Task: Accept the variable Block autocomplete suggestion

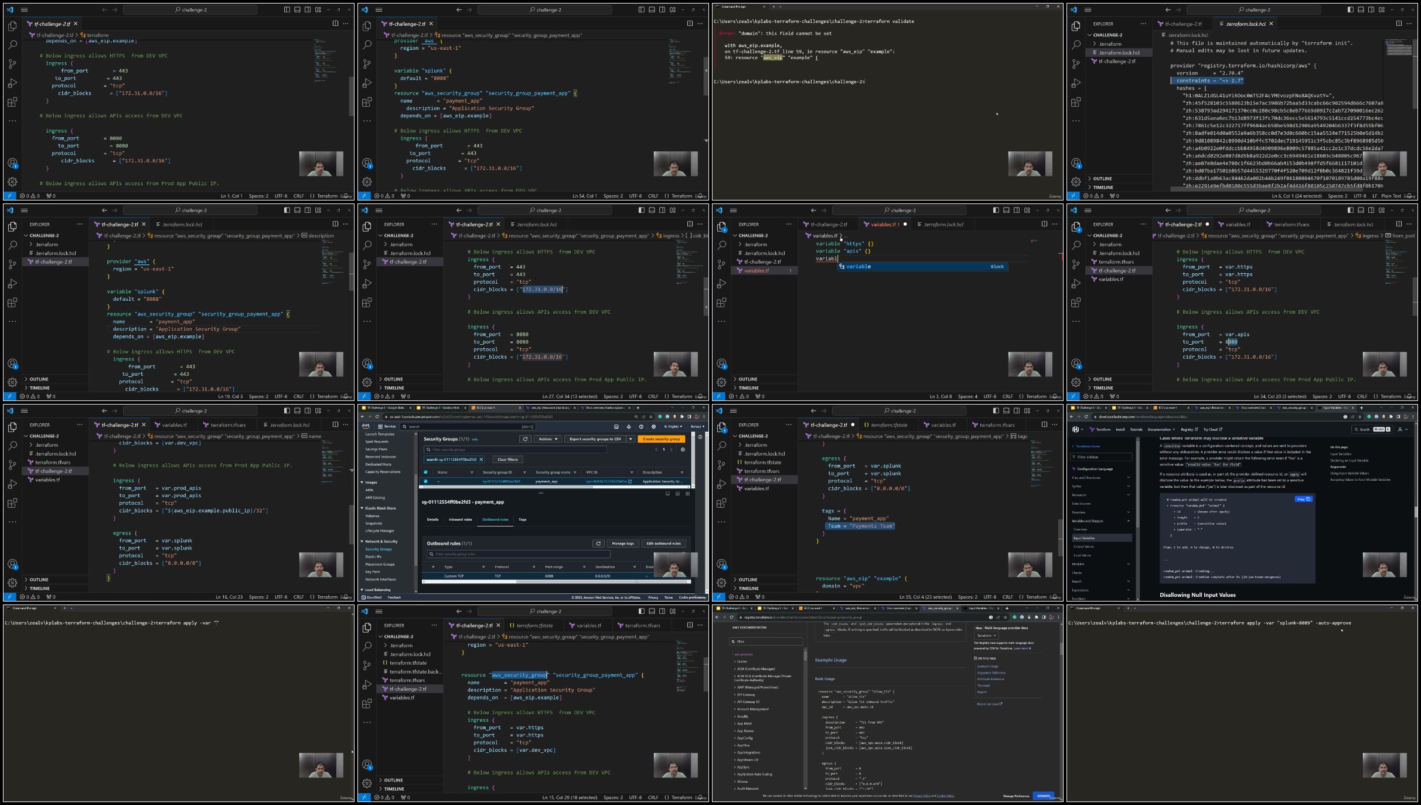Action: [922, 267]
